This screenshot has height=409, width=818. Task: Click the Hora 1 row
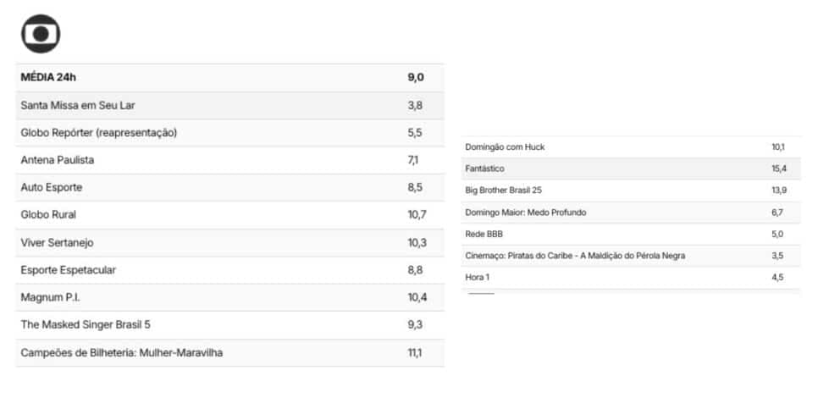click(631, 278)
